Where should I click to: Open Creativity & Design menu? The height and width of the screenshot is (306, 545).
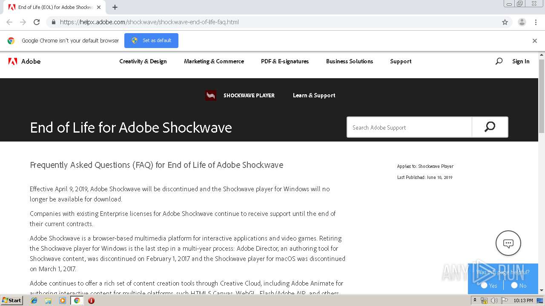pos(143,61)
